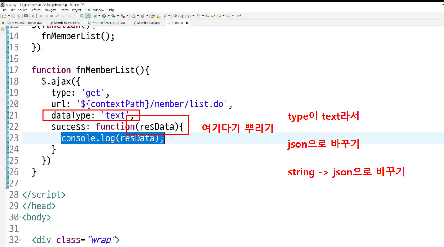
Task: Click the New Servlet icon
Action: click(x=143, y=16)
